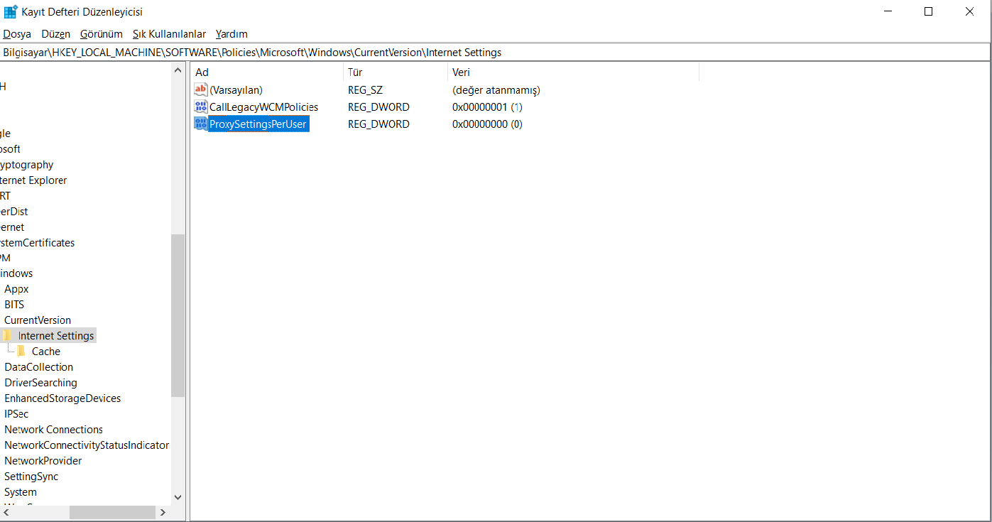Click the (değer atanmamış) data cell
This screenshot has width=992, height=522.
pos(496,90)
